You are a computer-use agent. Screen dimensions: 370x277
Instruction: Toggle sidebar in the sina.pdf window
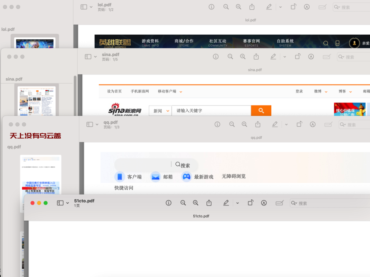[88, 57]
